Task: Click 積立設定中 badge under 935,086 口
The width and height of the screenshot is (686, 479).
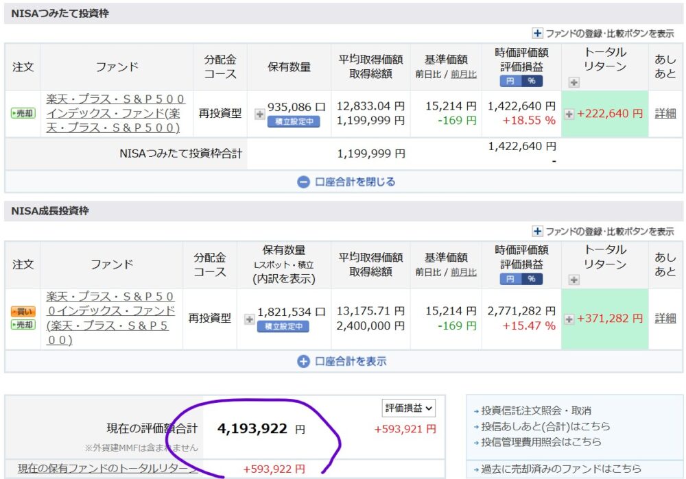Action: coord(294,121)
